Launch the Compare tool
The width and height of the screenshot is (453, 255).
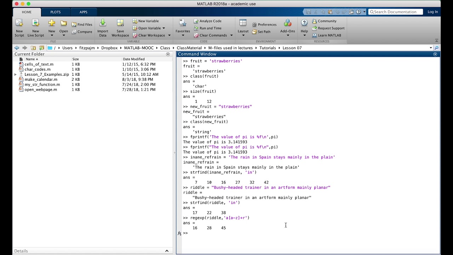(82, 32)
